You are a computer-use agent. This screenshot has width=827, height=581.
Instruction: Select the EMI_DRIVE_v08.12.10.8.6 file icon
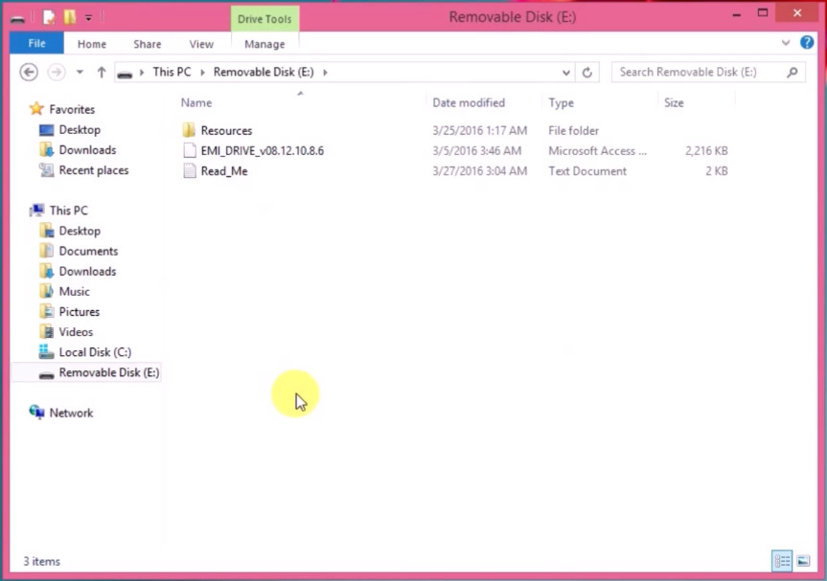click(190, 150)
